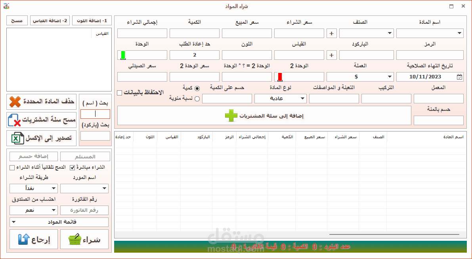Click the blue return arrow icon

(23, 240)
